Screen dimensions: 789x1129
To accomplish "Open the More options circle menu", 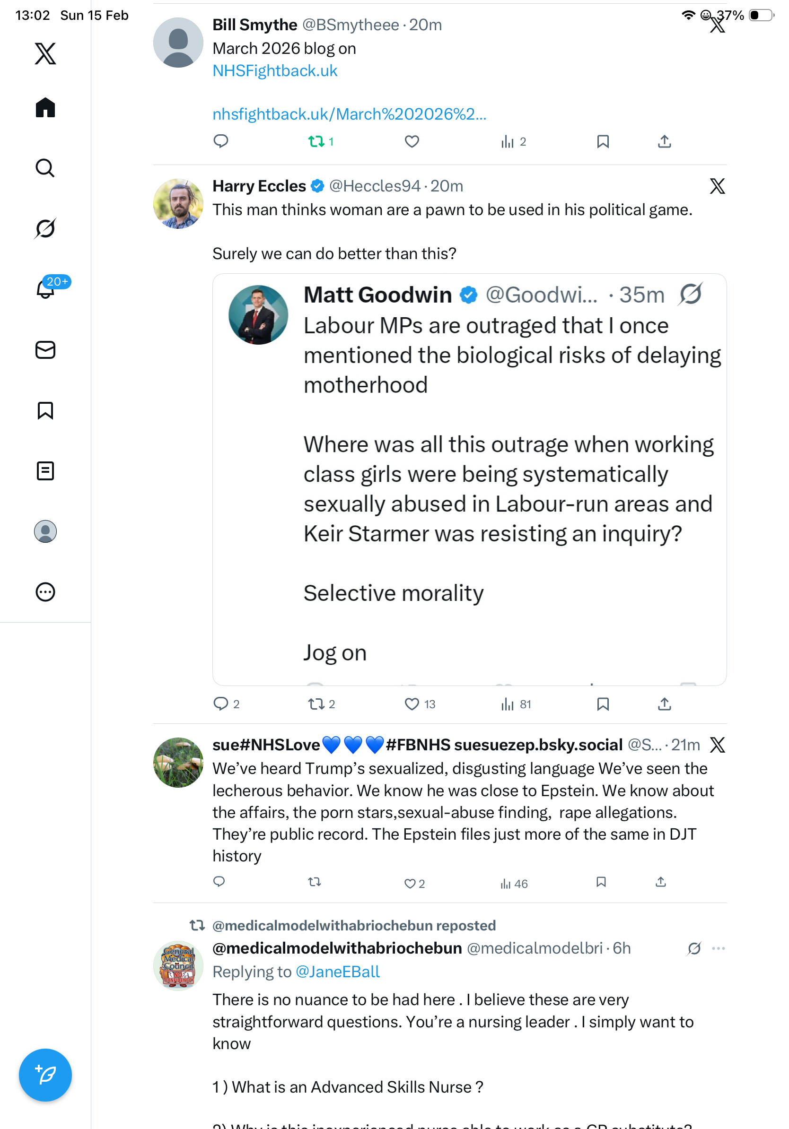I will coord(45,591).
